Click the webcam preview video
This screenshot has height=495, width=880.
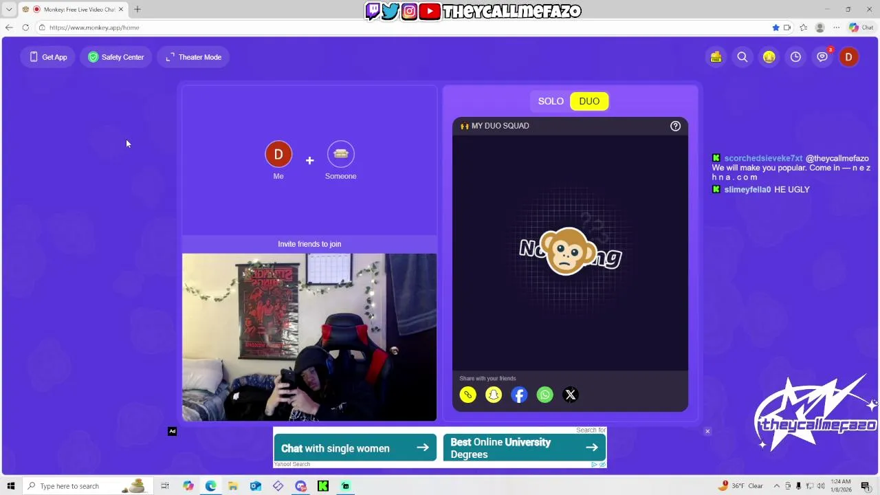tap(309, 337)
